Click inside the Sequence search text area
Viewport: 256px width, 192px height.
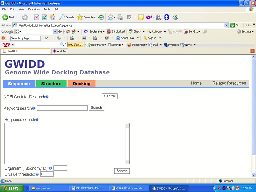click(x=65, y=143)
